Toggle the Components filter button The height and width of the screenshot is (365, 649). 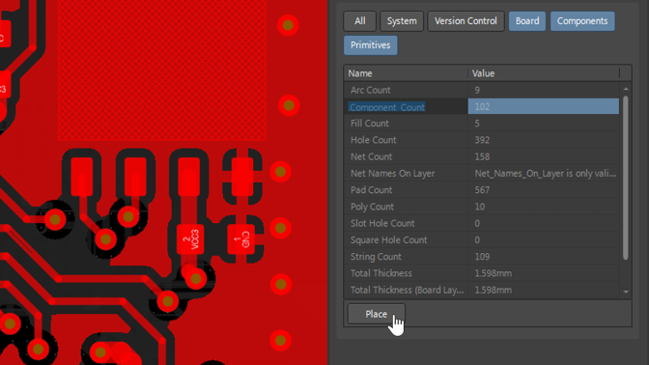(582, 21)
